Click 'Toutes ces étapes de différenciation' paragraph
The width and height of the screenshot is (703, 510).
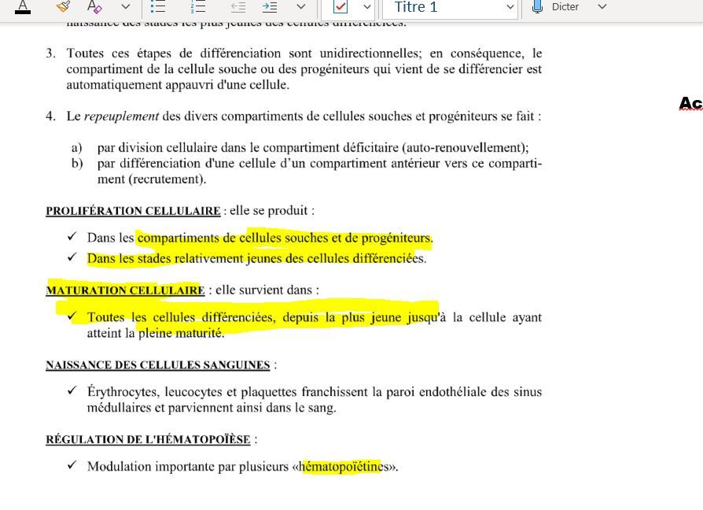304,69
